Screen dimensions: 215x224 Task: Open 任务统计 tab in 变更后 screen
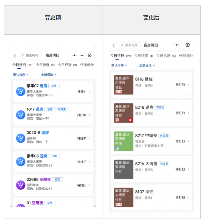[186, 56]
